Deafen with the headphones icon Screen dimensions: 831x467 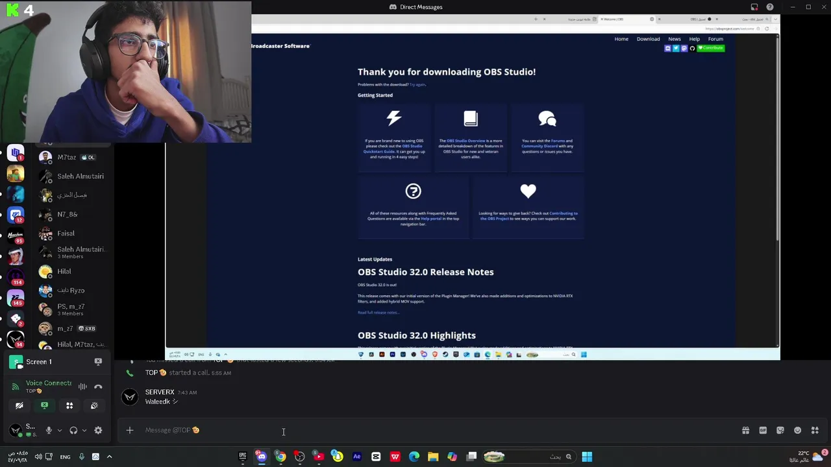[73, 430]
